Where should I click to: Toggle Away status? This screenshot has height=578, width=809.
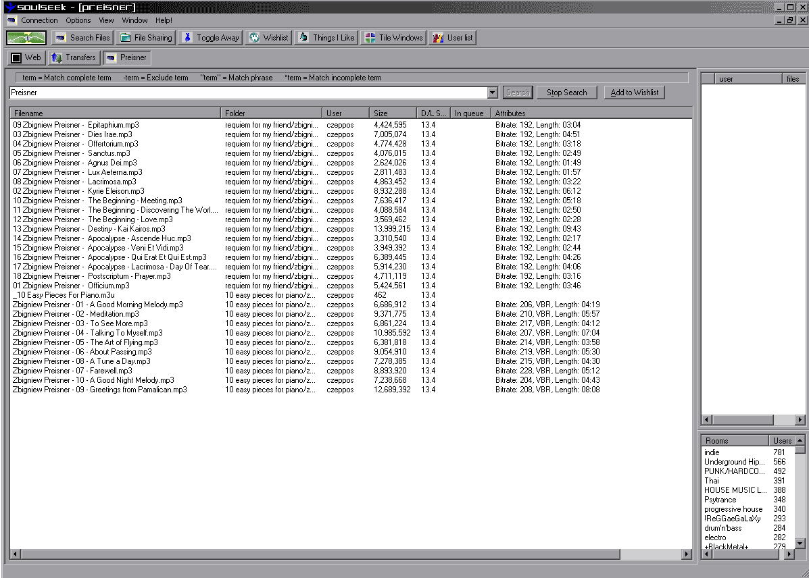point(211,38)
